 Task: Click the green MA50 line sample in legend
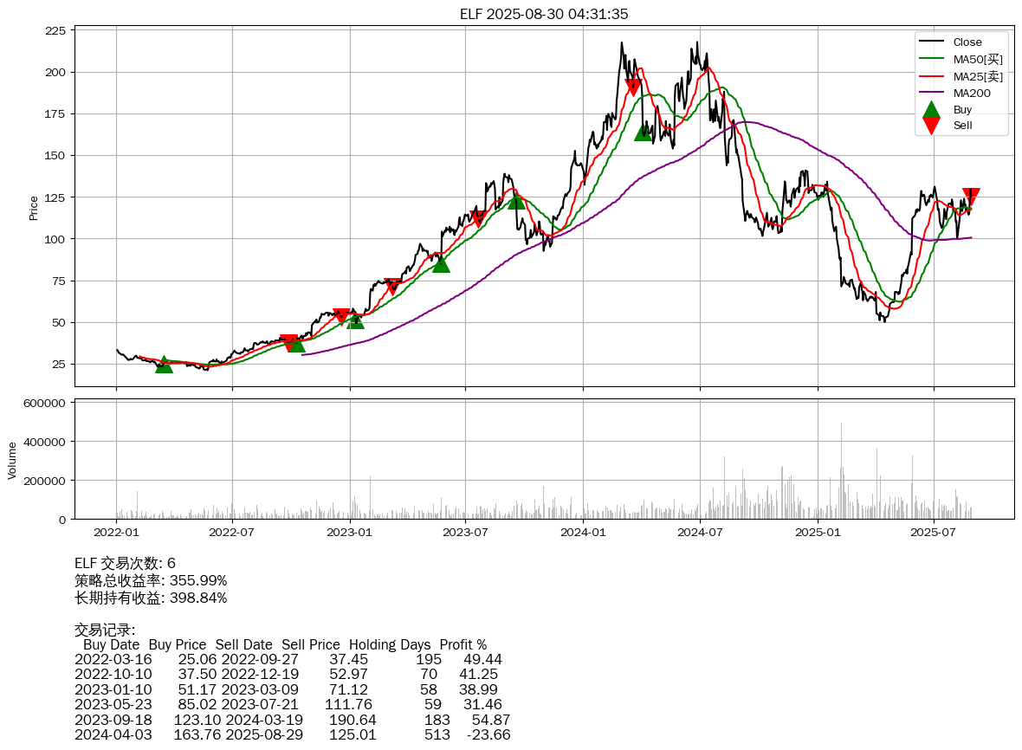[931, 59]
